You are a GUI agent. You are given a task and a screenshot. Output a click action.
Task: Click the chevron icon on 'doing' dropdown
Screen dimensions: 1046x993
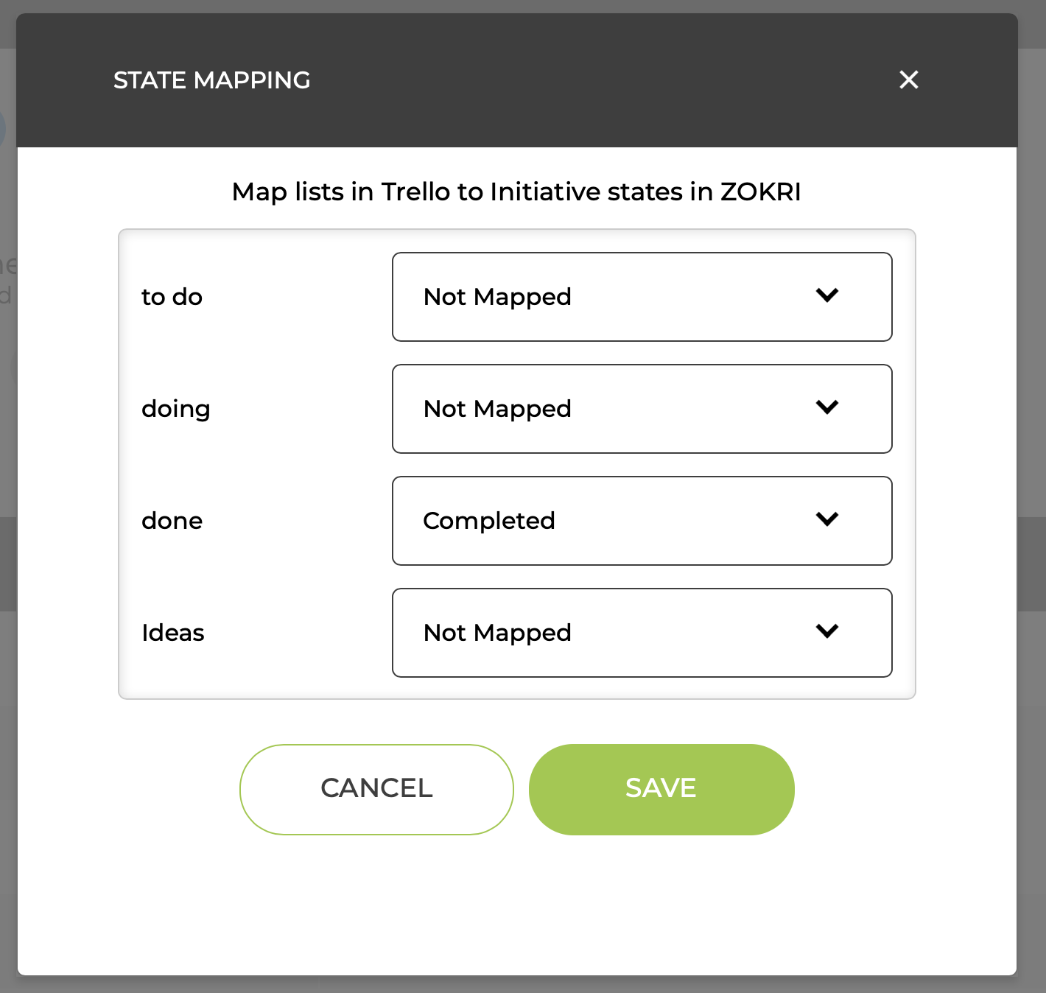click(x=826, y=408)
